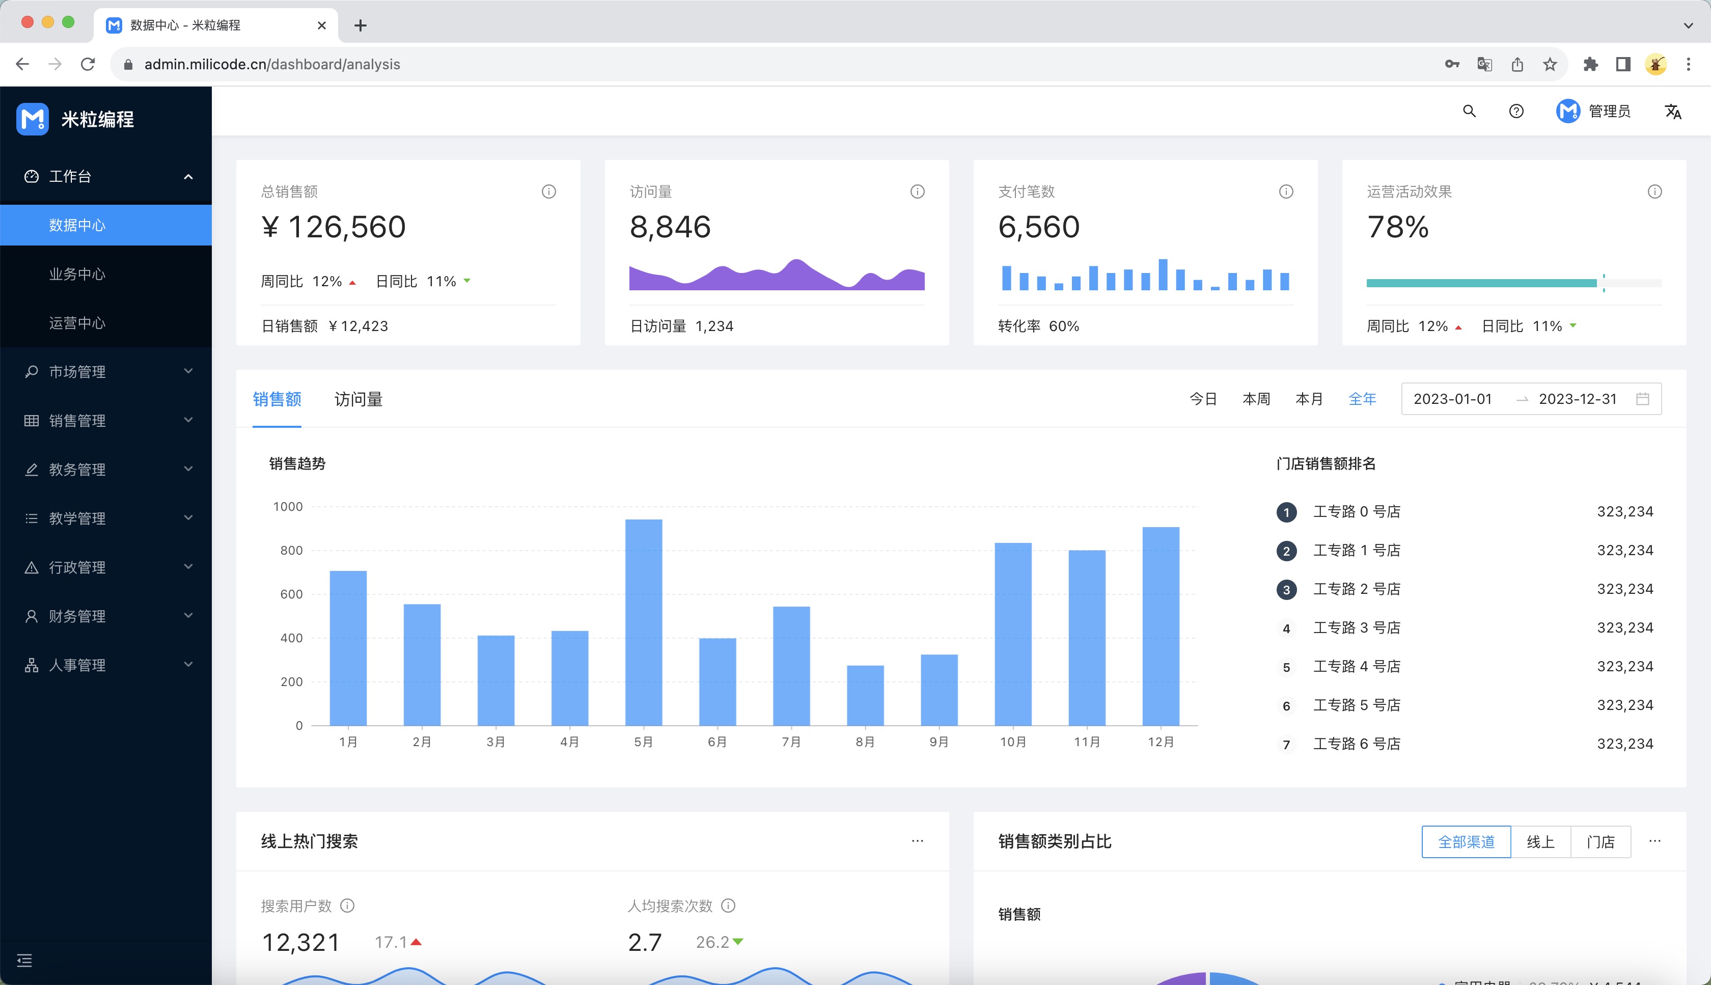Click the 12月 bar in 销售趋势 chart
This screenshot has width=1711, height=985.
(x=1161, y=626)
